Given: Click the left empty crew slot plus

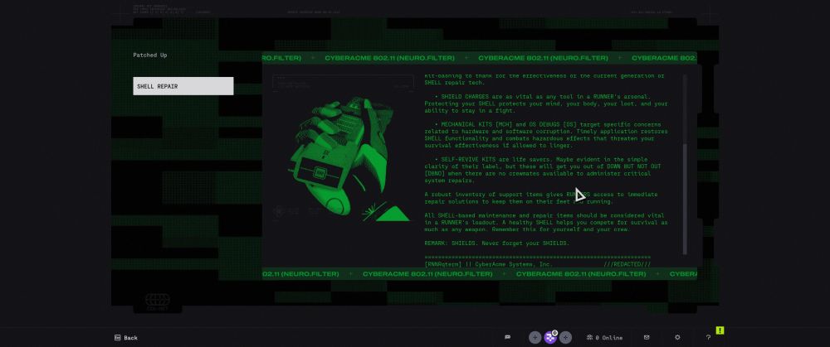Looking at the screenshot, I should pyautogui.click(x=535, y=338).
